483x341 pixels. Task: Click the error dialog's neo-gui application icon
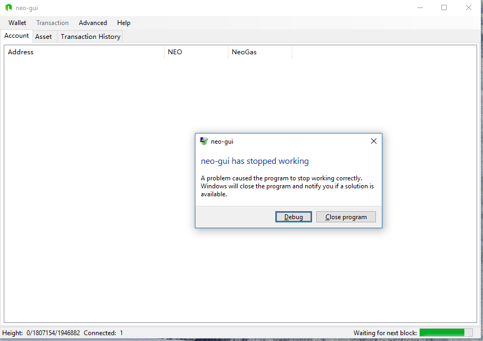[x=204, y=140]
